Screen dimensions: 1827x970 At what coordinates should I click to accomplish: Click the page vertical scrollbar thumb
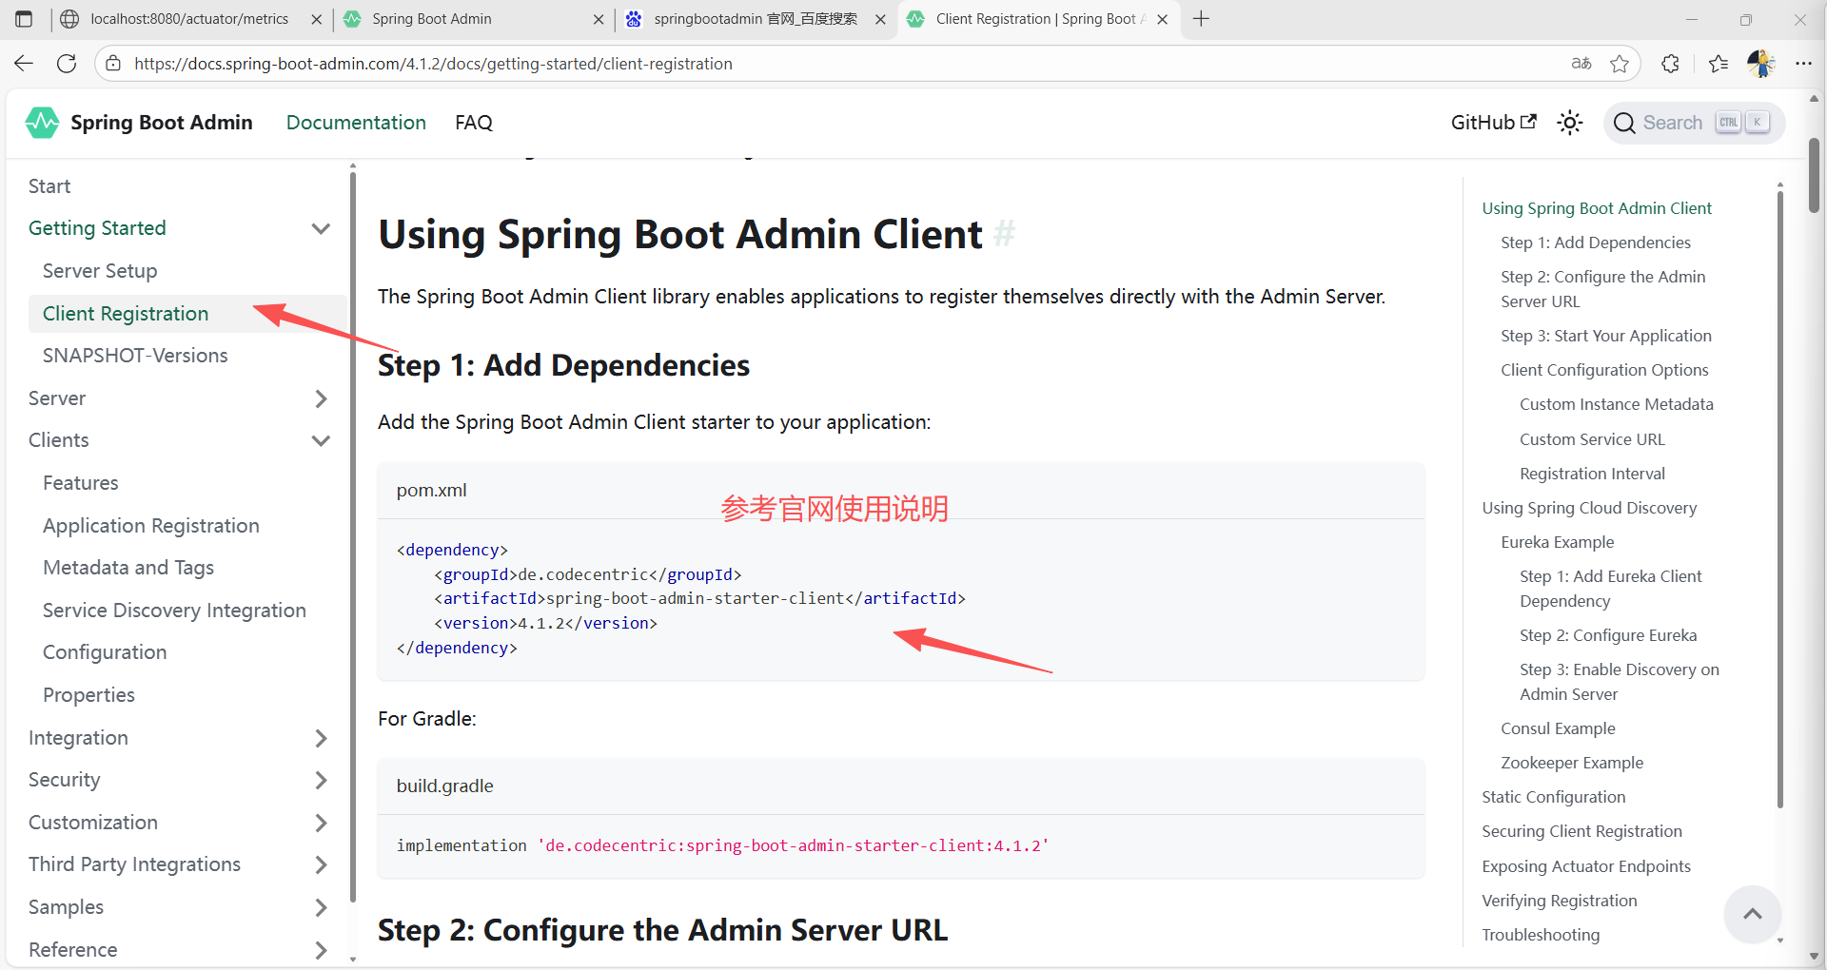coord(1814,176)
